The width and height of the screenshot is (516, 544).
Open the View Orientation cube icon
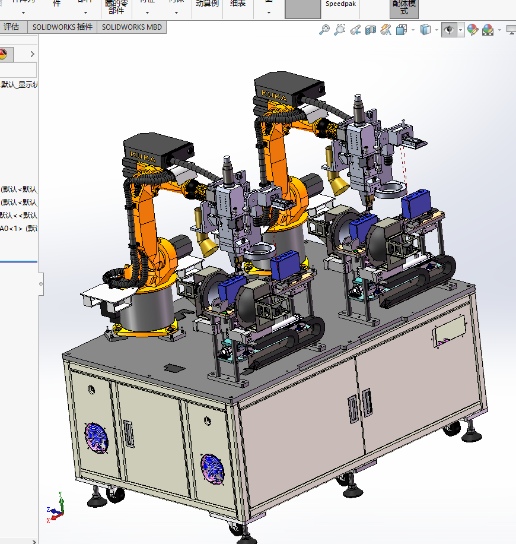(x=402, y=30)
